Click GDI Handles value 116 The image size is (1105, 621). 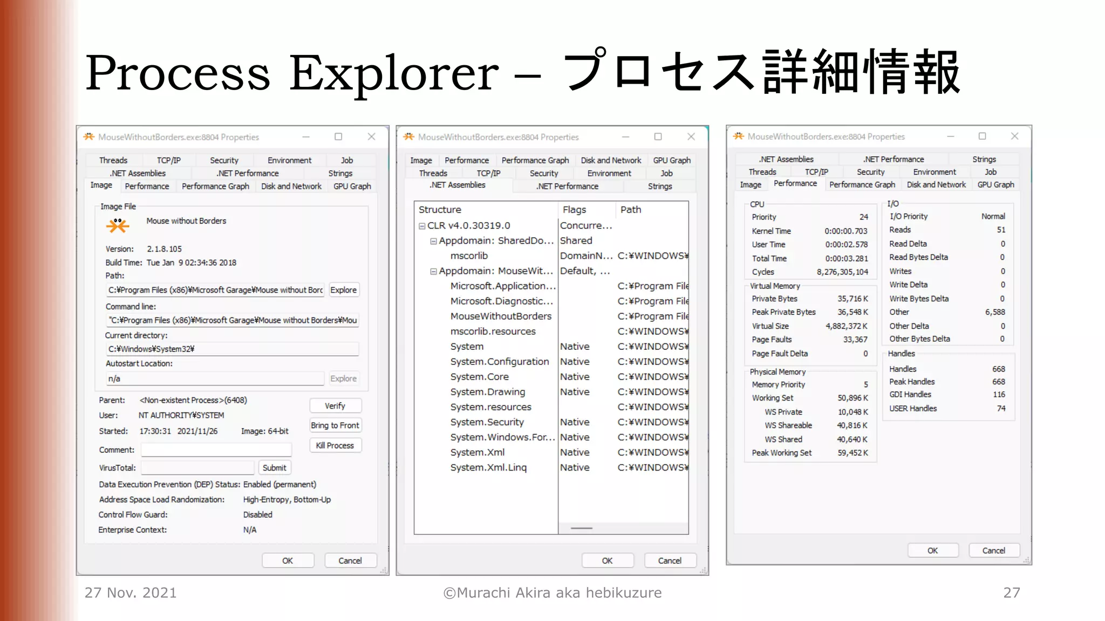click(999, 395)
